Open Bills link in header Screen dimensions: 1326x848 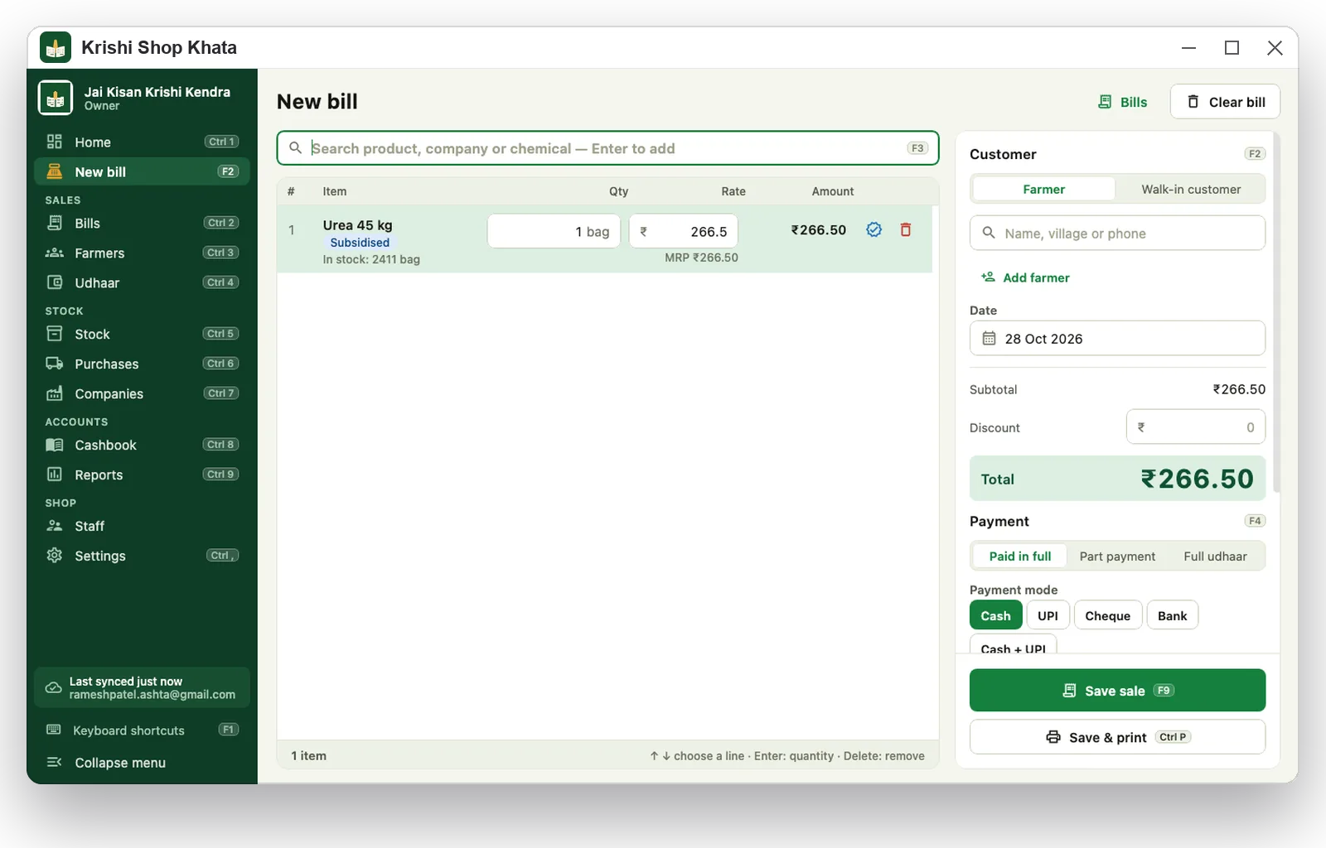click(1122, 102)
